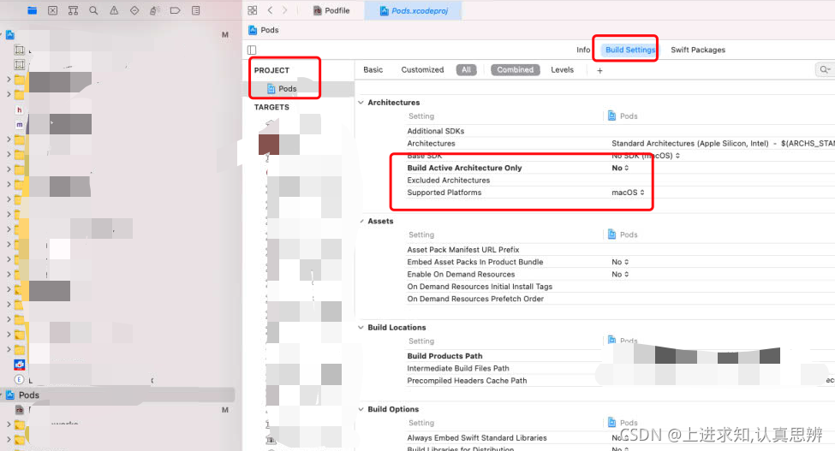
Task: Click the related items grid icon
Action: [x=253, y=10]
